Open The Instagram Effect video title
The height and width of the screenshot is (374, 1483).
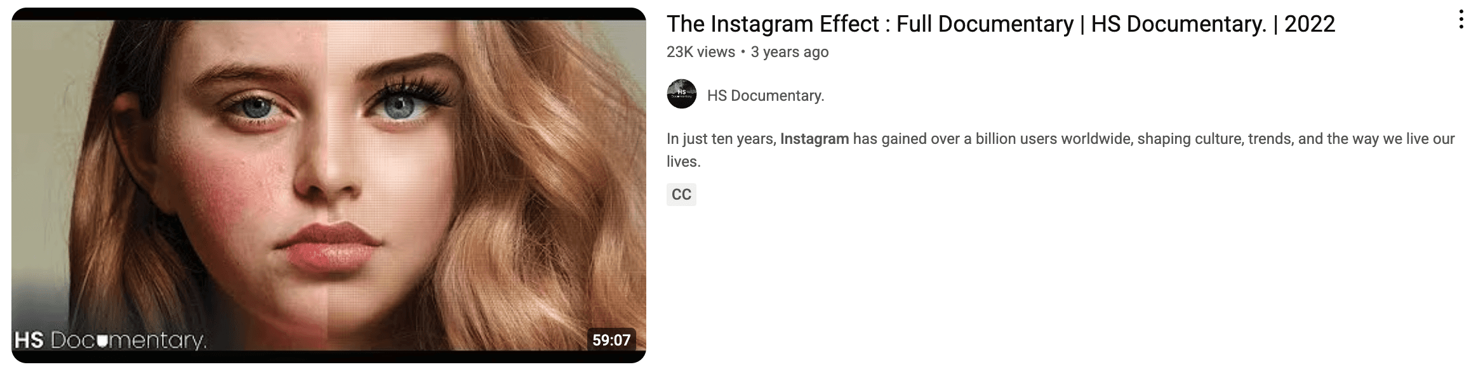click(1001, 24)
